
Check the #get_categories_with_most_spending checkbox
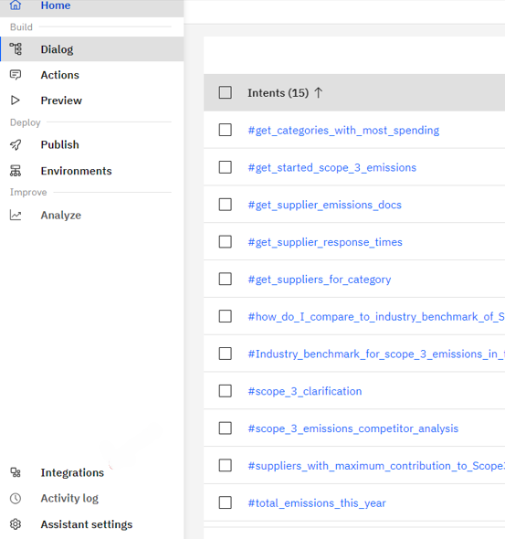click(225, 130)
